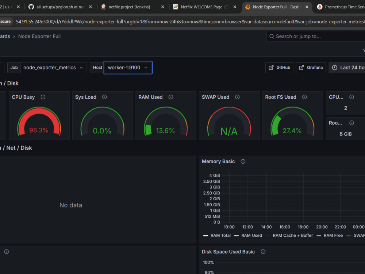Click the 8 GiB Root FS stat value
This screenshot has height=274, width=365.
coord(345,134)
